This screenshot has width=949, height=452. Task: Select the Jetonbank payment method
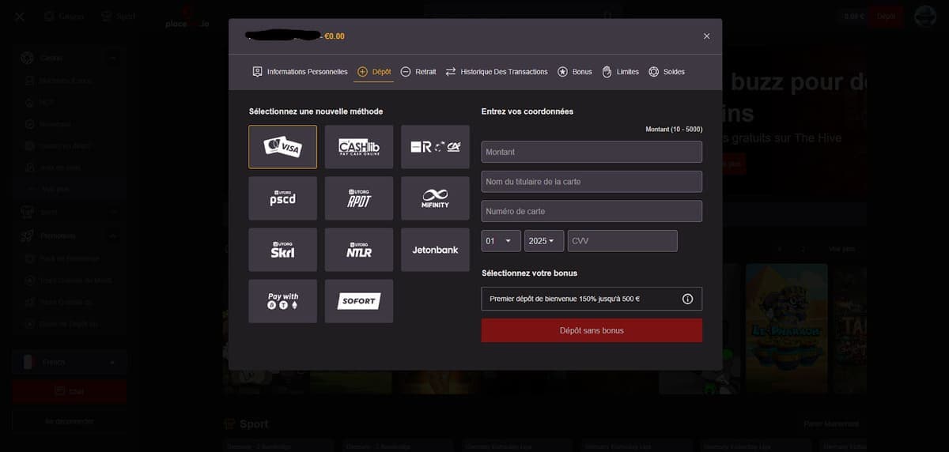pos(435,250)
